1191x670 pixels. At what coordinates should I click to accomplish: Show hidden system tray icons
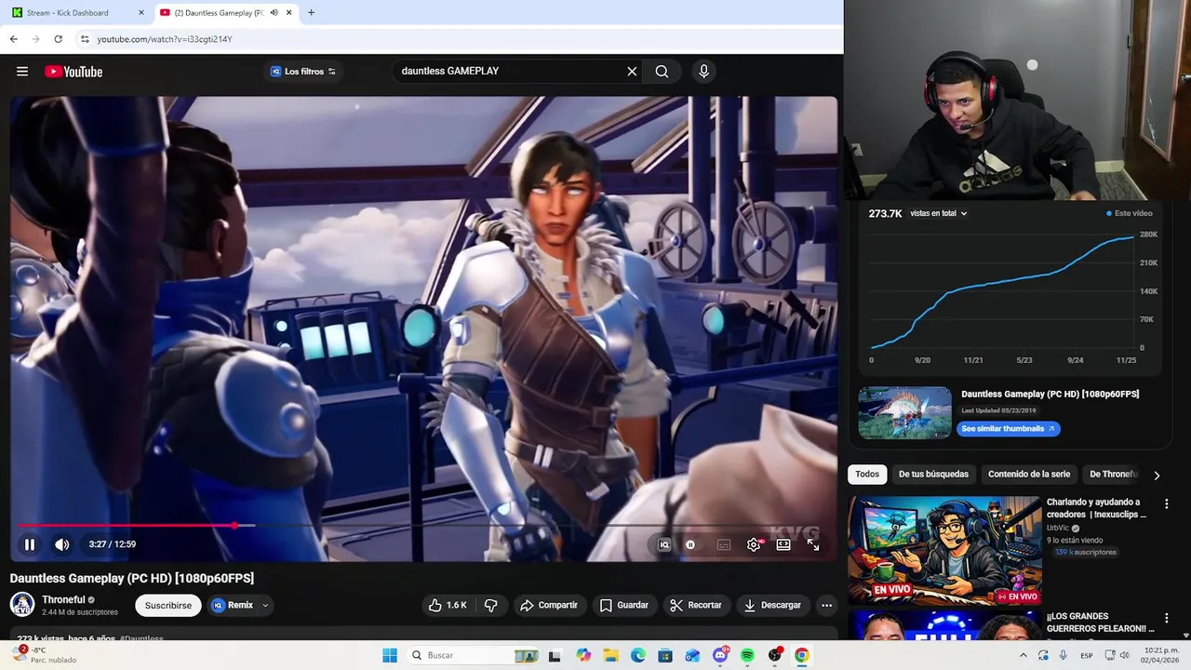1023,655
